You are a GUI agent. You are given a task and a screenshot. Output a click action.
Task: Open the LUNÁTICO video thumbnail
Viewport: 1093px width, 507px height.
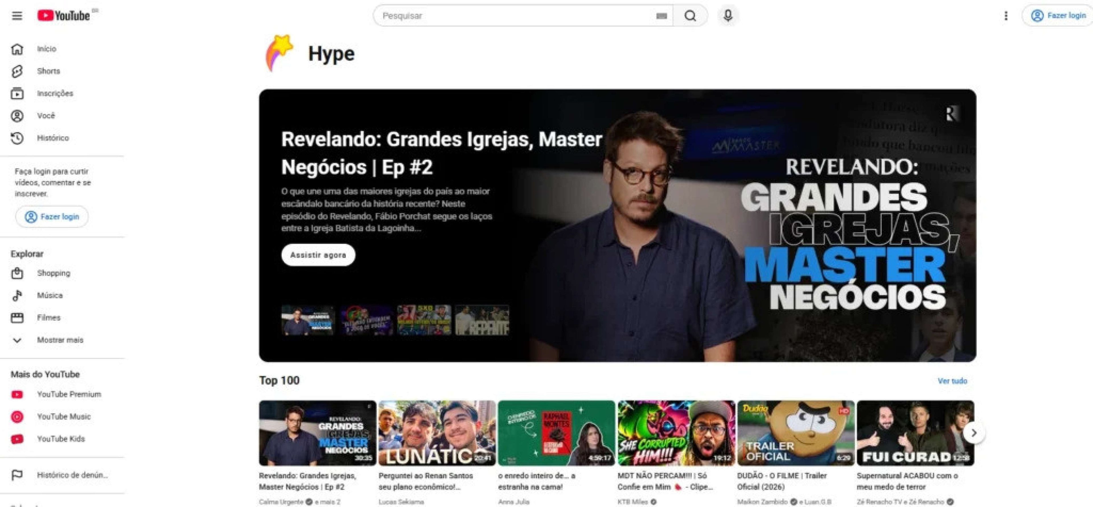[x=437, y=433]
